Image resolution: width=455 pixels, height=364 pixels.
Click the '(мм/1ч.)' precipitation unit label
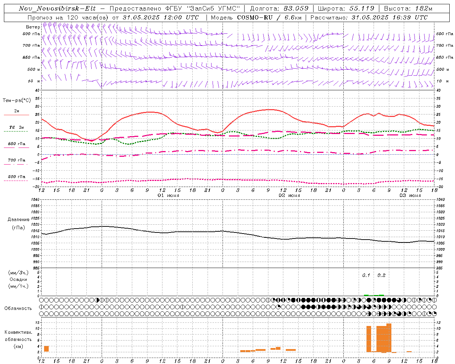(x=18, y=286)
